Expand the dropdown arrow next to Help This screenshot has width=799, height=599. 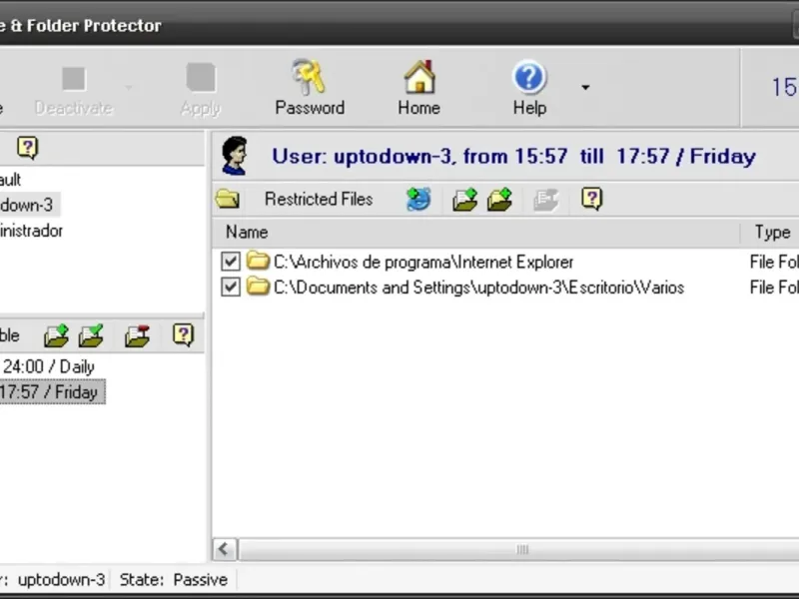[x=585, y=88]
